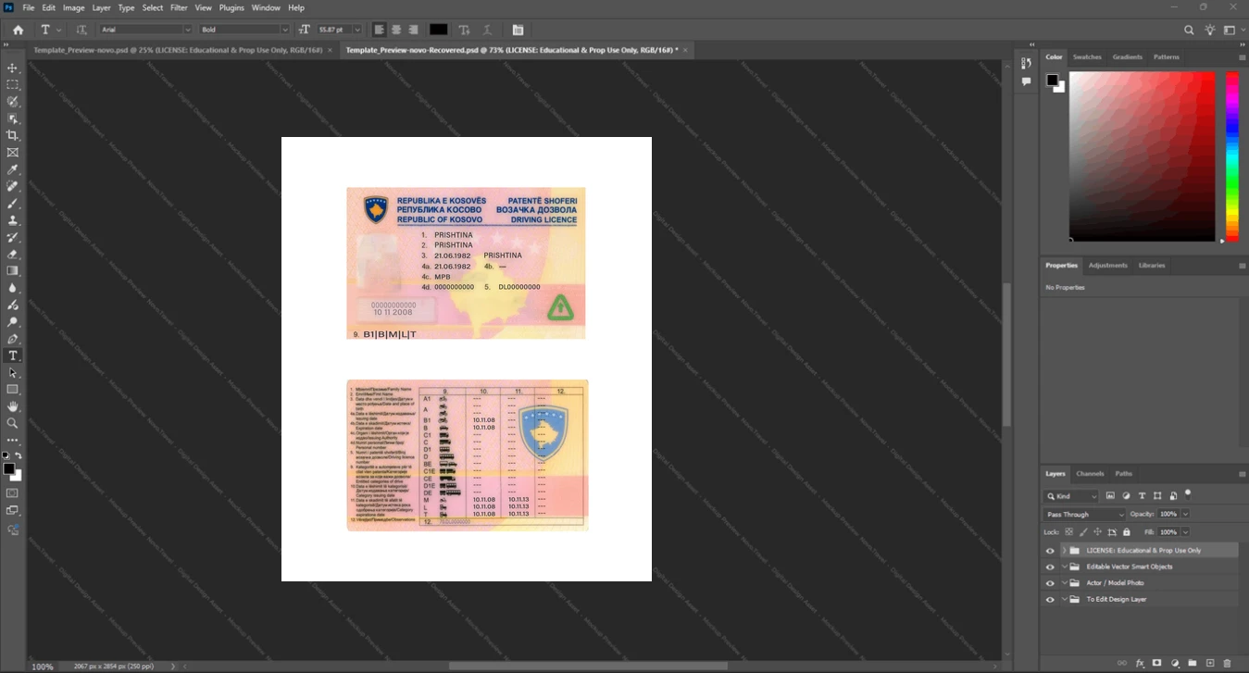This screenshot has width=1249, height=673.
Task: Select the Eyedropper tool
Action: 13,169
